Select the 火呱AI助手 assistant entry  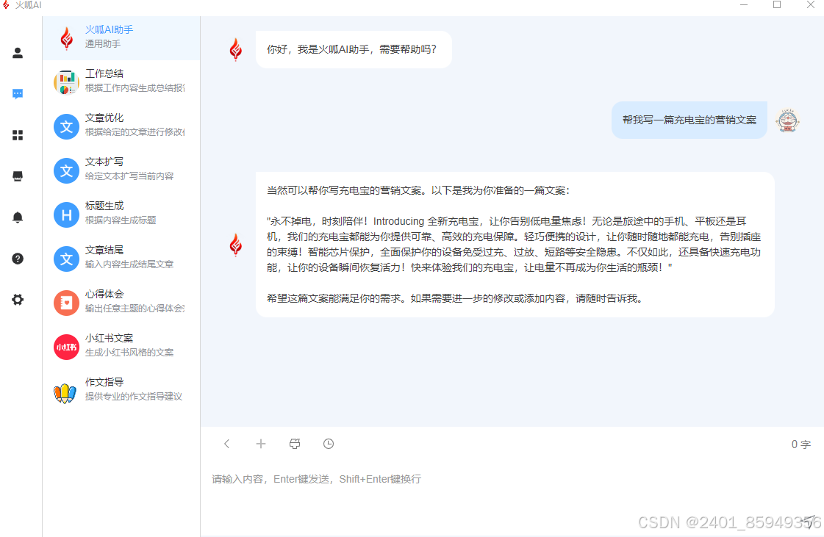(x=121, y=37)
